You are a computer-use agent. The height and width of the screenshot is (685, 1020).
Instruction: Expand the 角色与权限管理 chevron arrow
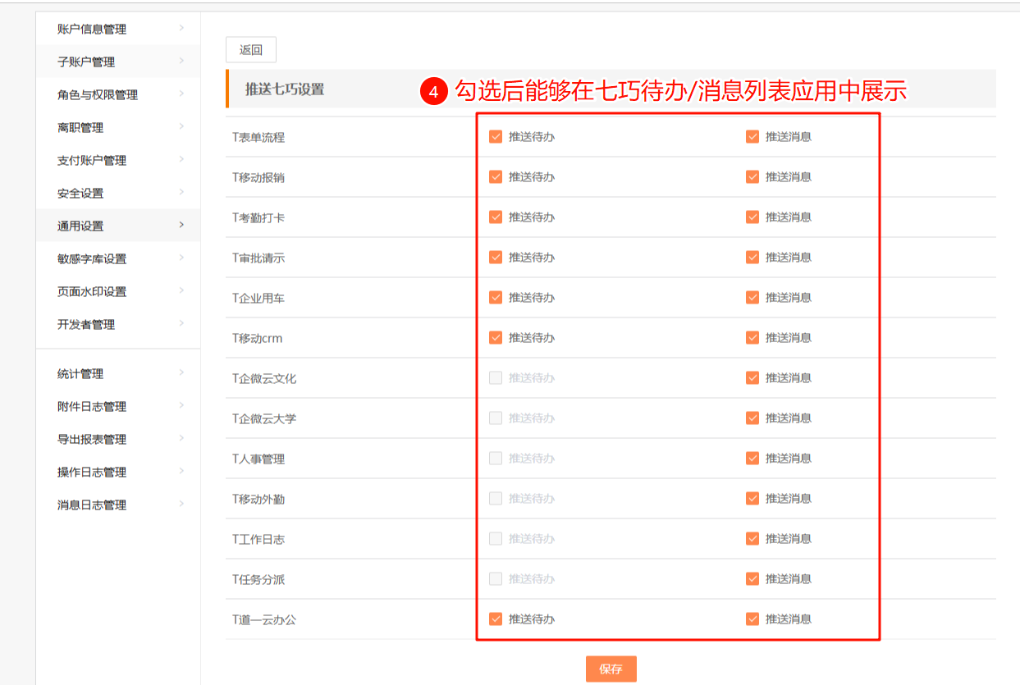(181, 94)
